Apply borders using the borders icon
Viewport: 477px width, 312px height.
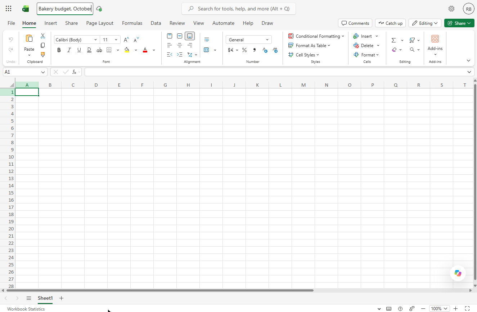coord(109,50)
